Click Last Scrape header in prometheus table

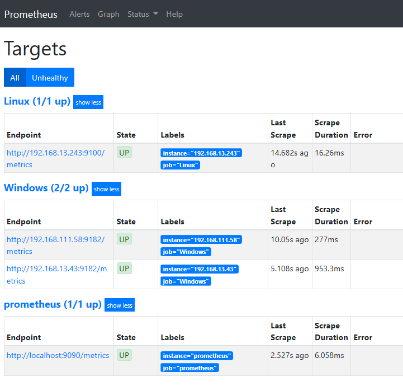(x=283, y=331)
